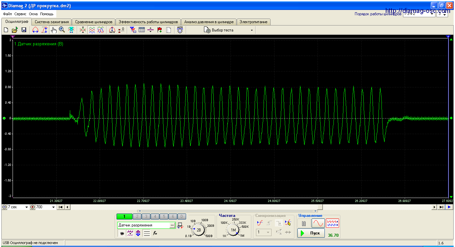The image size is (455, 247).
Task: Open an oscillogram file from folder
Action: tap(15, 30)
